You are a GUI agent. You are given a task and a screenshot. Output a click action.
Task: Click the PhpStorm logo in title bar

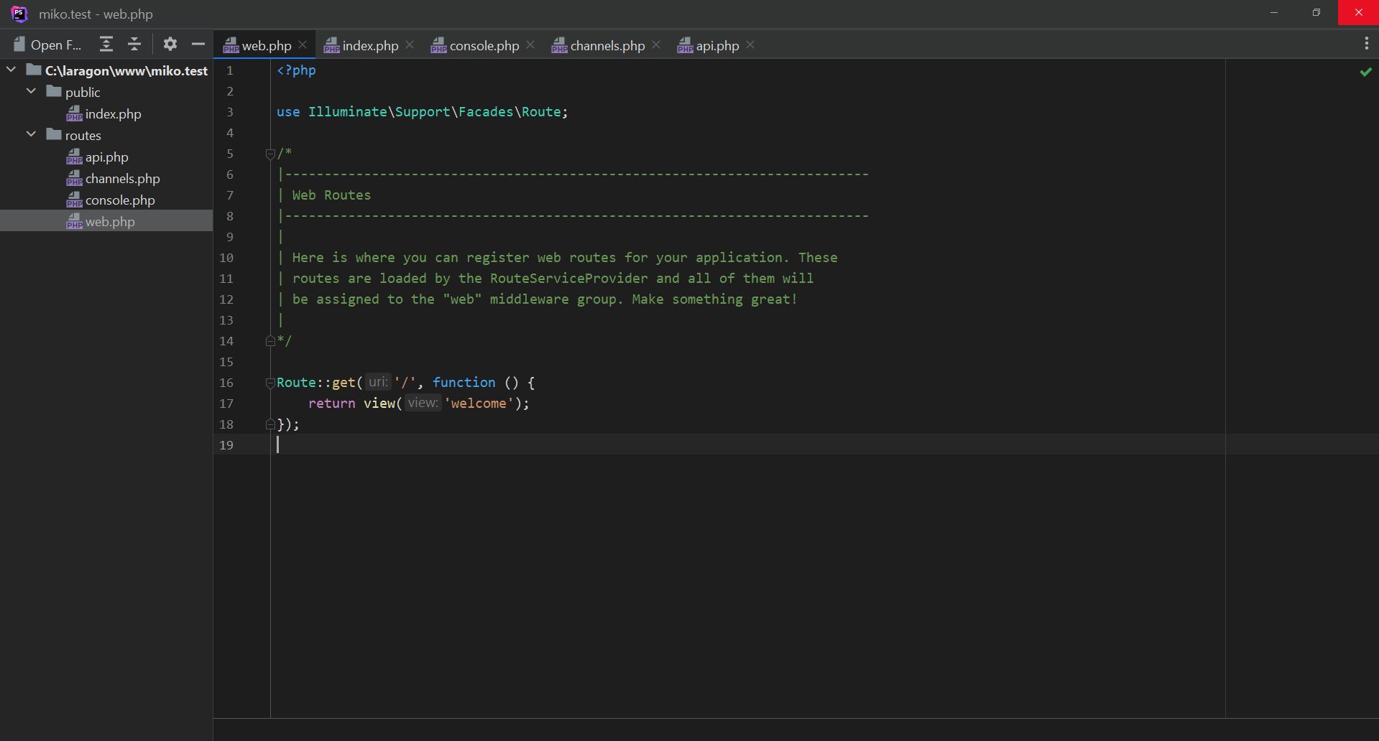click(x=19, y=14)
